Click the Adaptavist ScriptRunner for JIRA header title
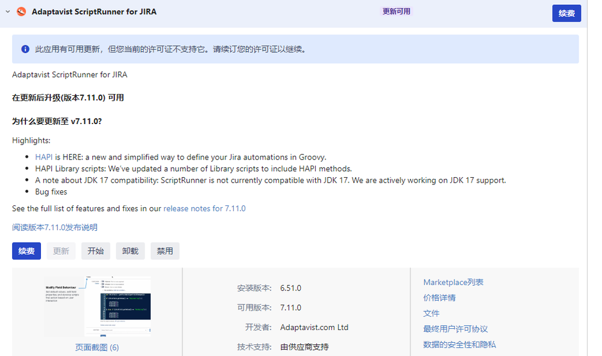 [94, 12]
